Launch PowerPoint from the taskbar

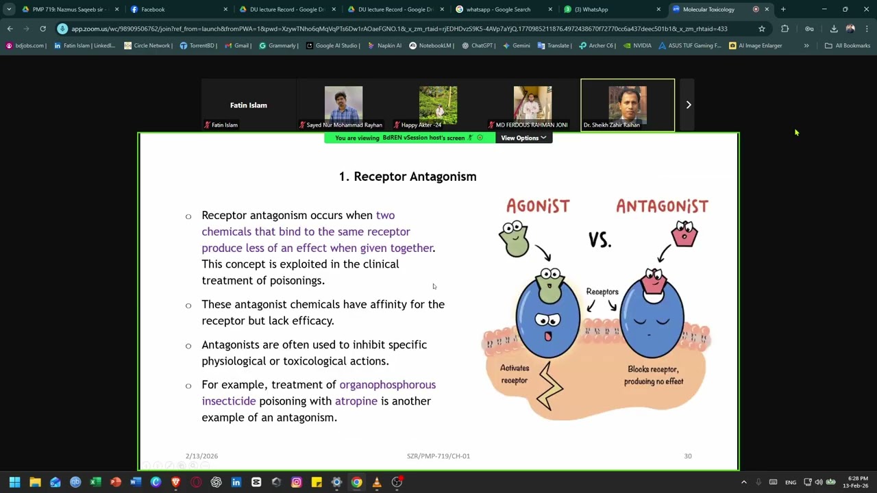pos(116,482)
